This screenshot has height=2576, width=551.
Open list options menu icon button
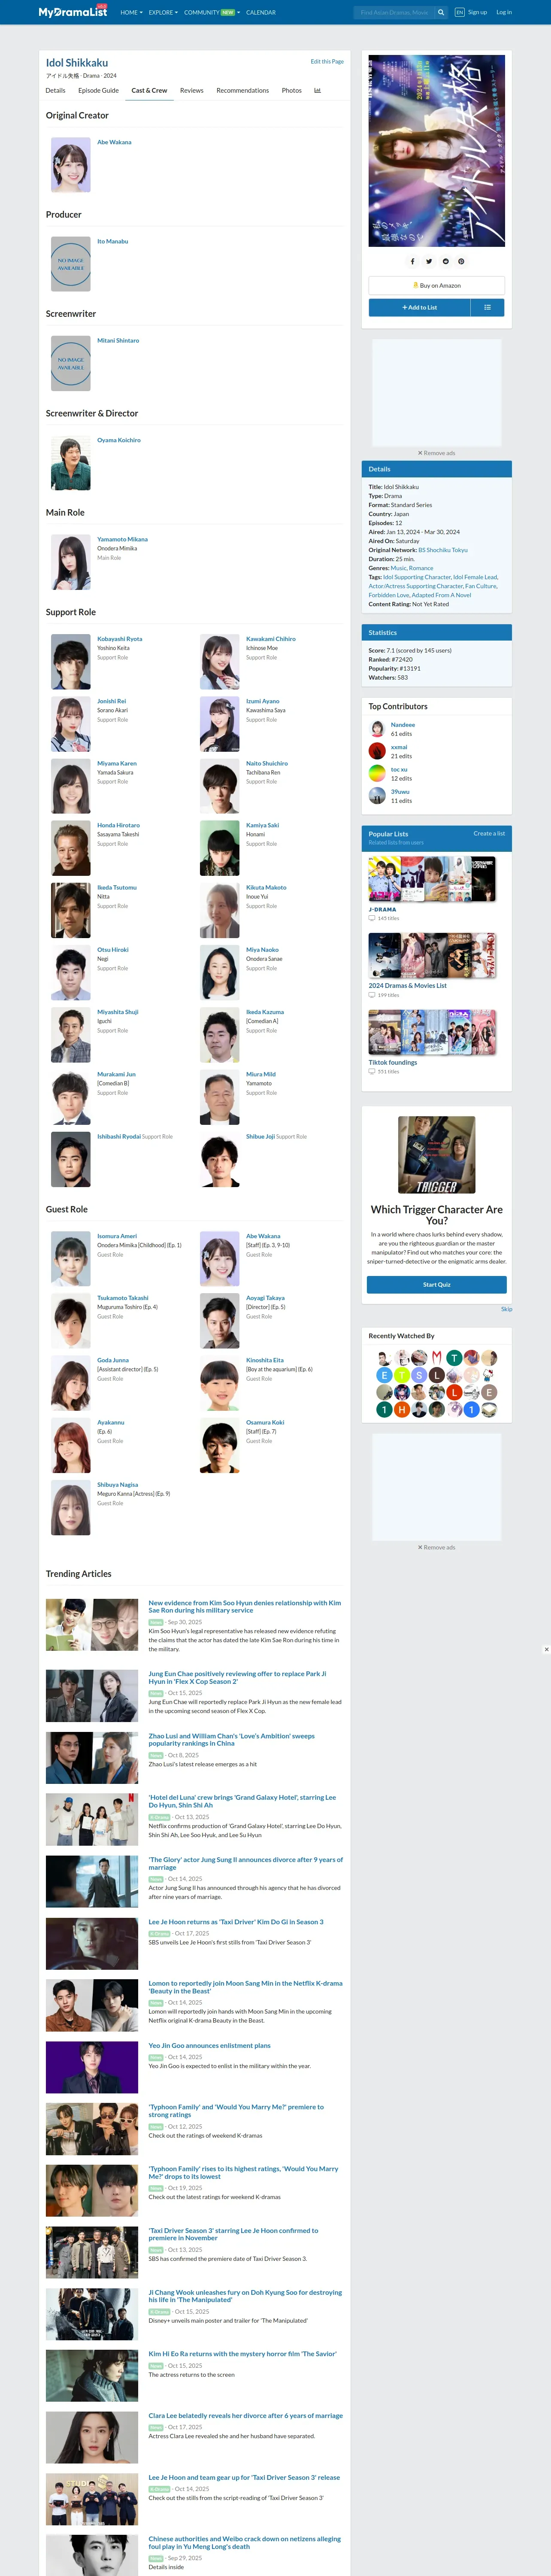pyautogui.click(x=487, y=307)
